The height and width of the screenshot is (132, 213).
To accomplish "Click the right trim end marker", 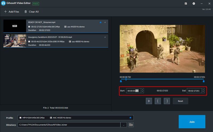I will [203, 81].
